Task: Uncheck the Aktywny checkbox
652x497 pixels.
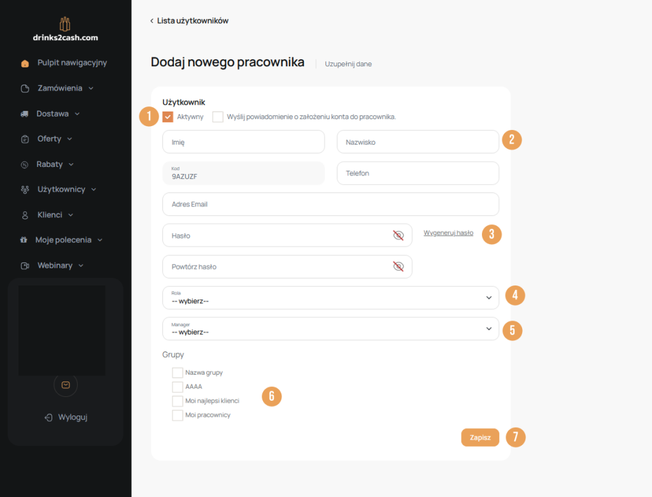Action: pos(168,117)
